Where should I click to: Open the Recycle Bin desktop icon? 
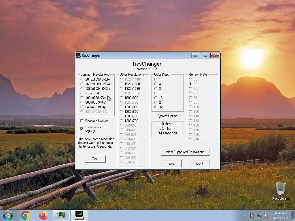tap(281, 191)
